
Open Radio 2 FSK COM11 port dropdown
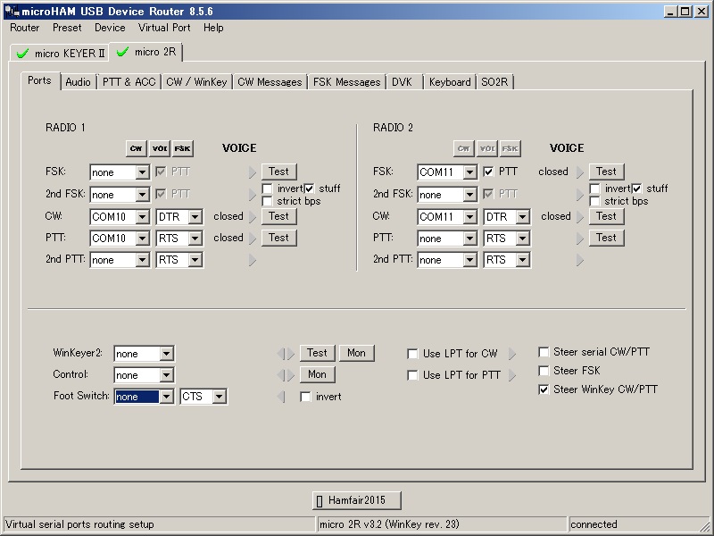coord(470,172)
